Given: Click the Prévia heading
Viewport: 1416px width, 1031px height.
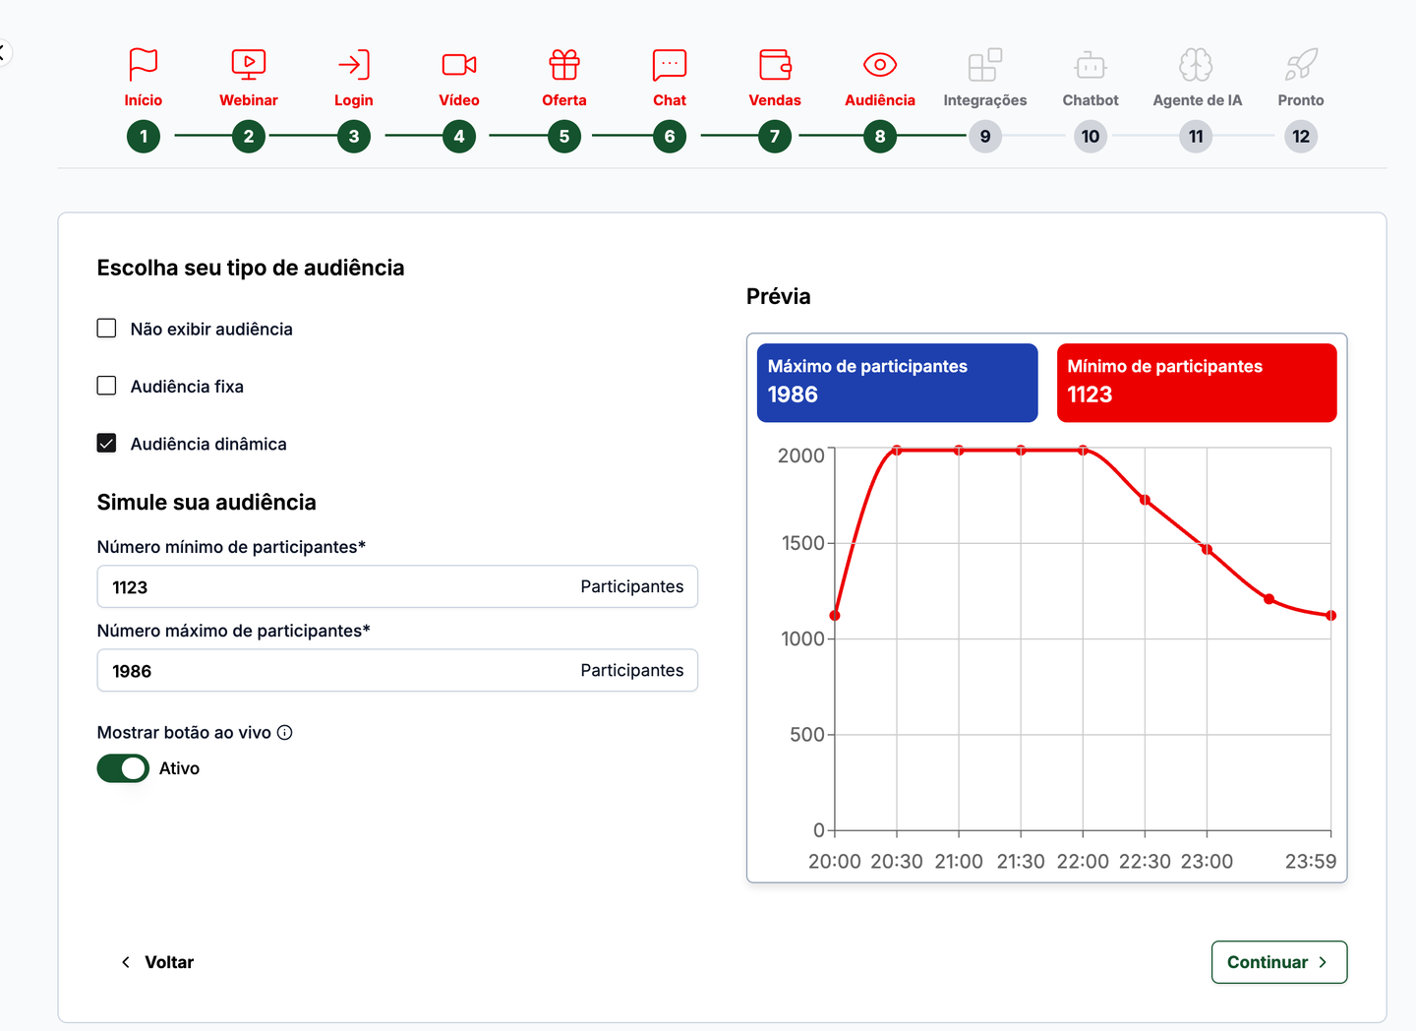Looking at the screenshot, I should point(779,296).
